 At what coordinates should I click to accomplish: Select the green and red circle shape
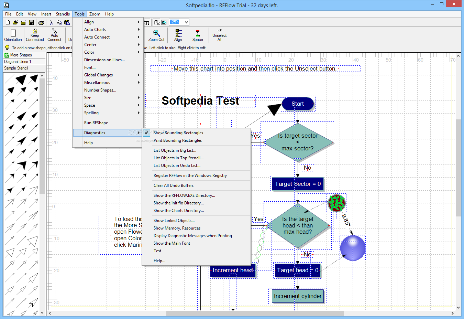[x=336, y=203]
